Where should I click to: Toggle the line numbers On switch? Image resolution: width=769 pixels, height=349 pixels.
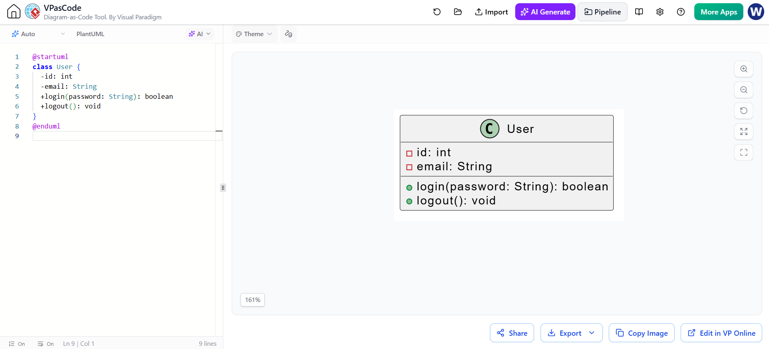click(x=17, y=344)
